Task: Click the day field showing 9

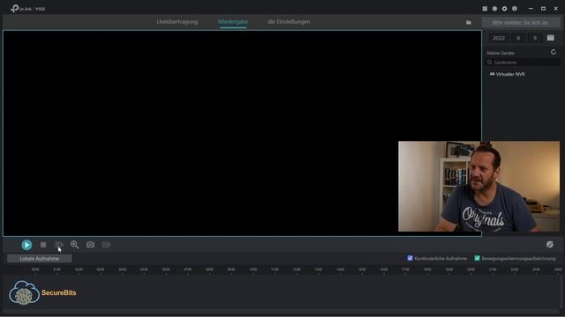Action: (x=535, y=38)
